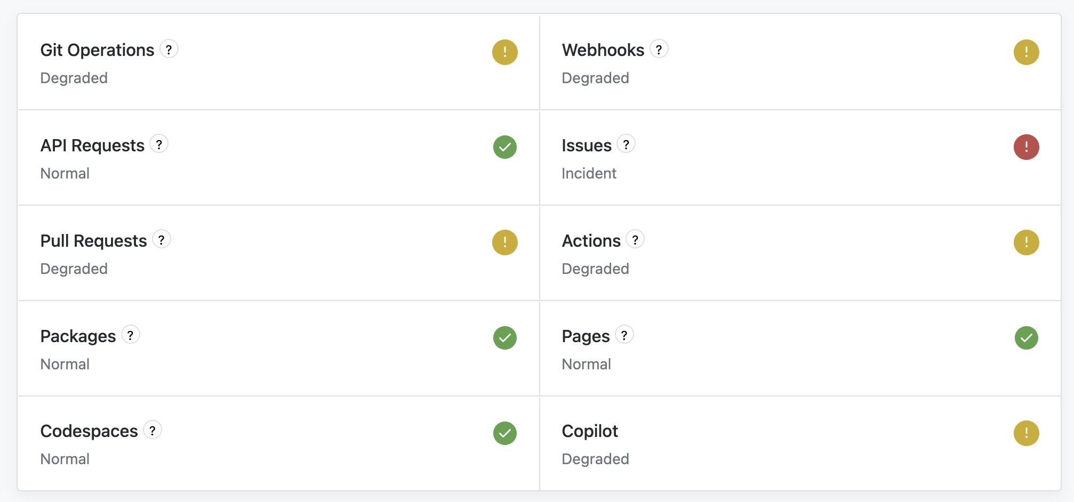Click the help icon next to Issues

coord(626,144)
